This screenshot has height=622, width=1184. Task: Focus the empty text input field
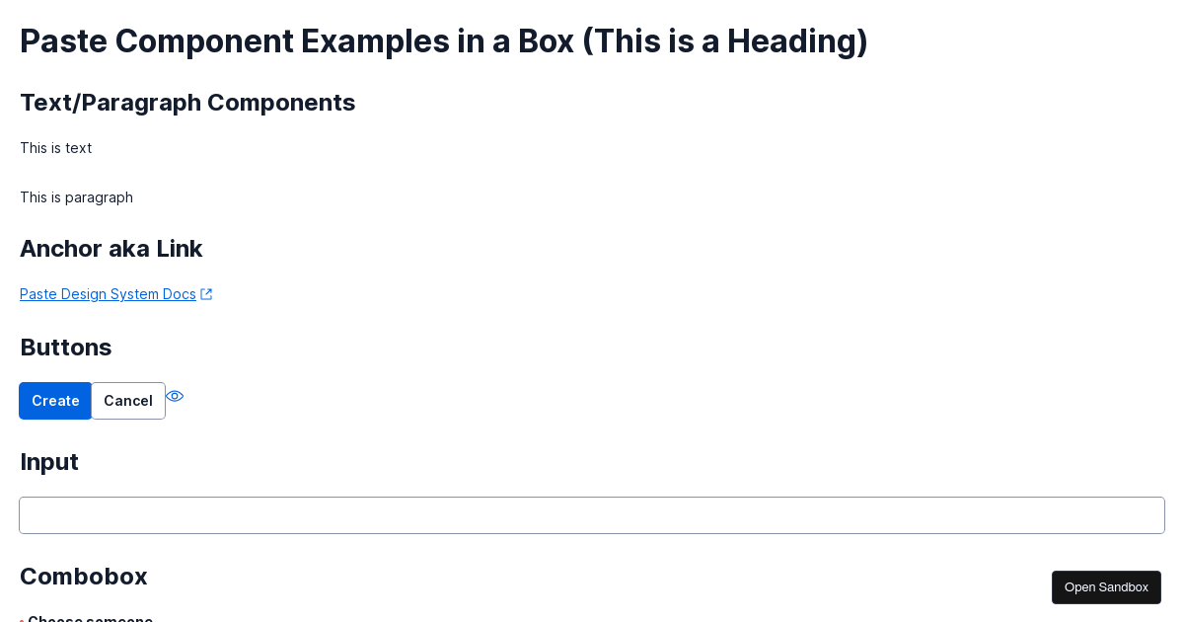pyautogui.click(x=592, y=515)
